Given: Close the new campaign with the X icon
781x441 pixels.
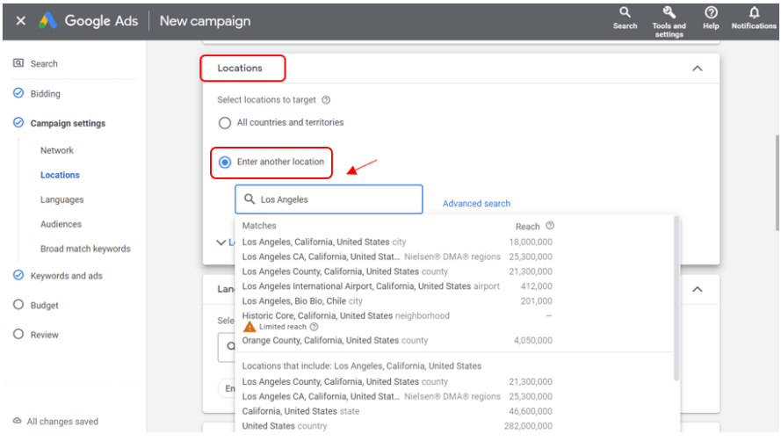Looking at the screenshot, I should coord(20,21).
